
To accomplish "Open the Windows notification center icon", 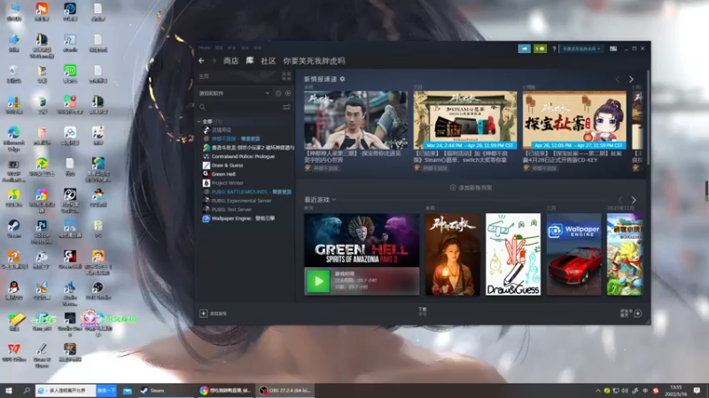I will click(x=697, y=390).
